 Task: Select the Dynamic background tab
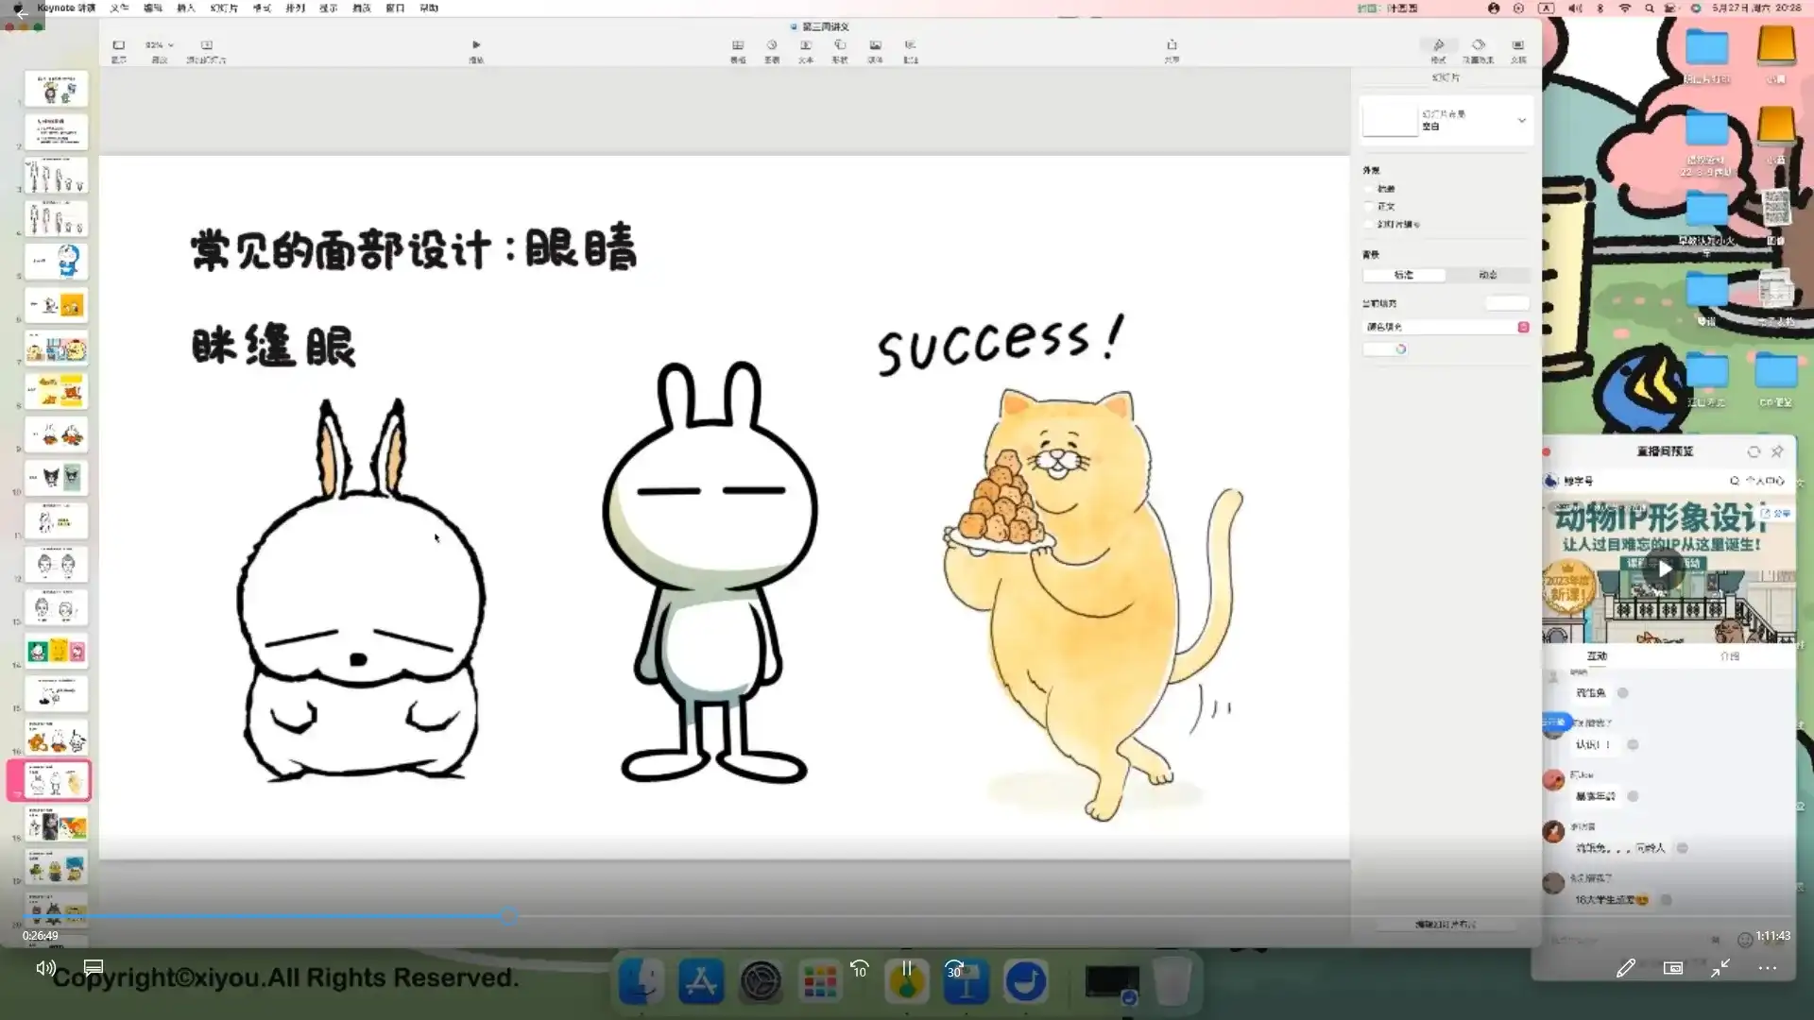tap(1488, 275)
